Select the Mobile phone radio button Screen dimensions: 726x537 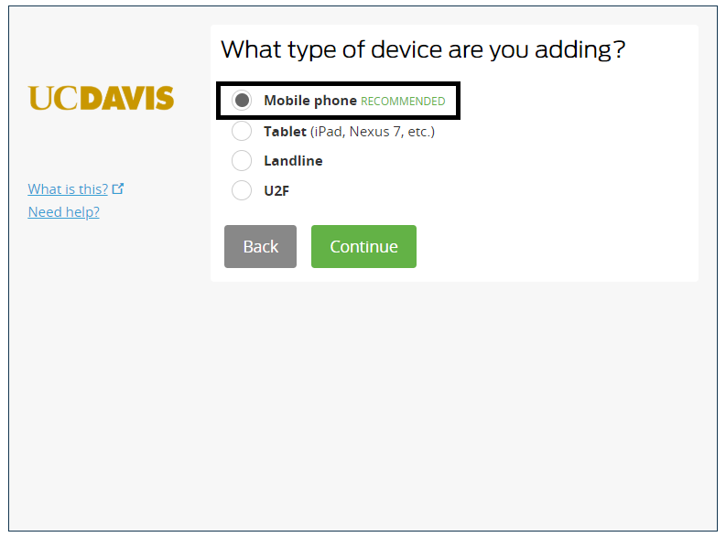pyautogui.click(x=242, y=101)
